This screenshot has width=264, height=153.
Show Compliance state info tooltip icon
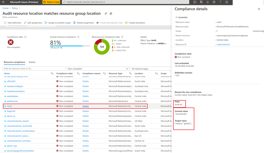click(25, 37)
